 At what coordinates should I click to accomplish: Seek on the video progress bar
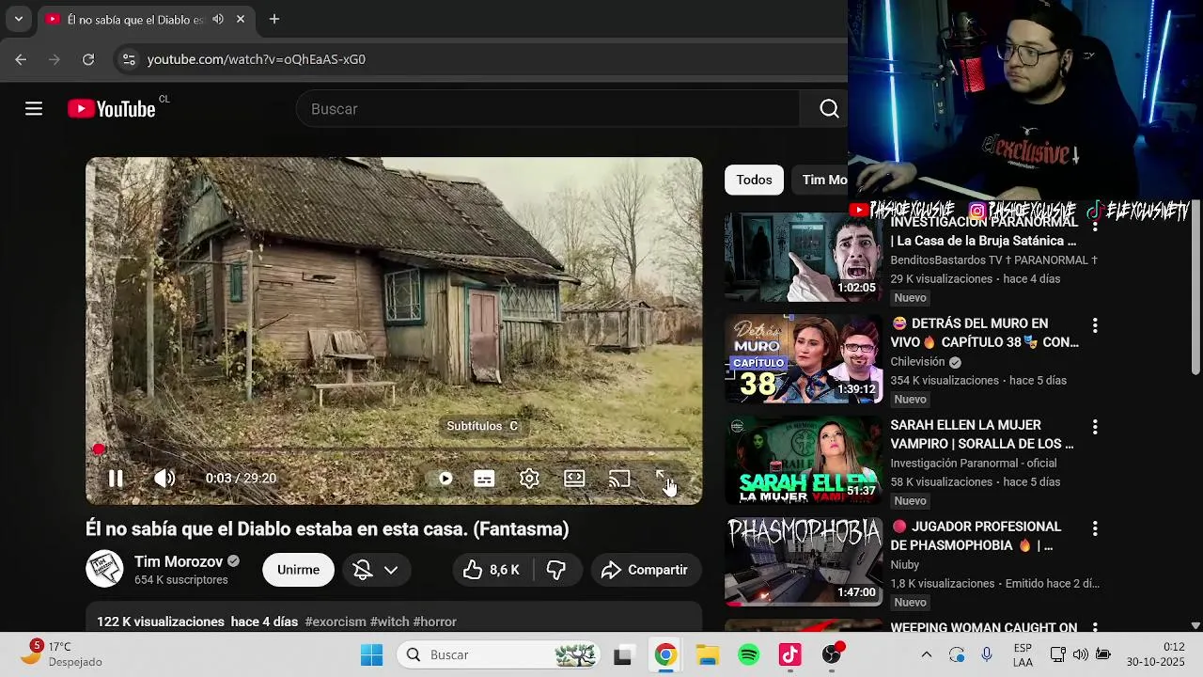[x=394, y=449]
